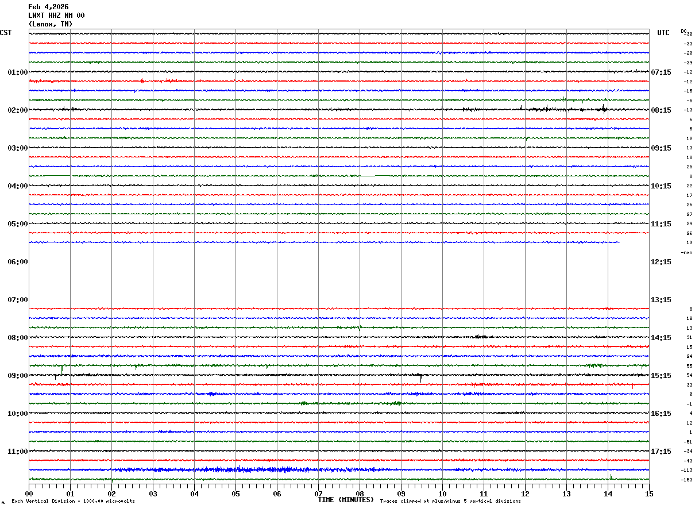Click the DC value "-nan"
Viewport: 695px width, 509px height.
[687, 252]
